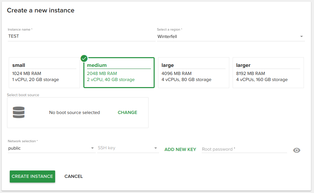The width and height of the screenshot is (314, 193).
Task: Expand the region dropdown arrow
Action: point(301,37)
